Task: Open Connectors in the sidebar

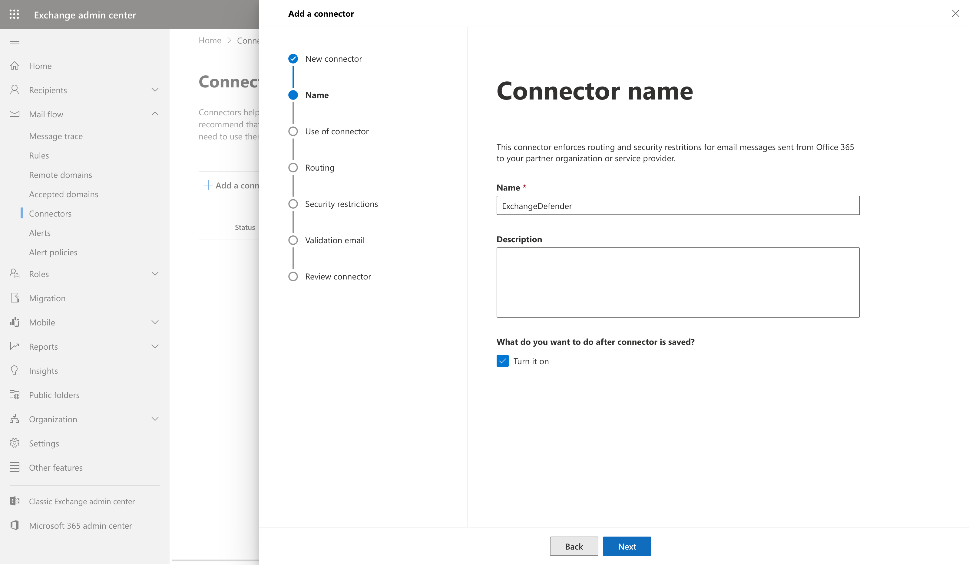Action: point(50,213)
